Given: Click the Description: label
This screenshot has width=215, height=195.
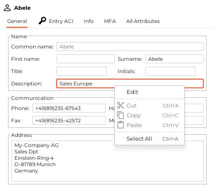Looking at the screenshot, I should [27, 84].
